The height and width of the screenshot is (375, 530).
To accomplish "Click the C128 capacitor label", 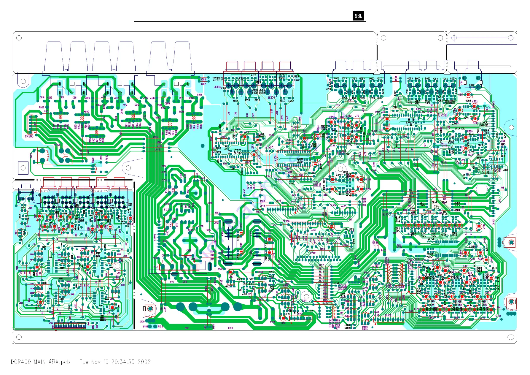I will pyautogui.click(x=189, y=251).
